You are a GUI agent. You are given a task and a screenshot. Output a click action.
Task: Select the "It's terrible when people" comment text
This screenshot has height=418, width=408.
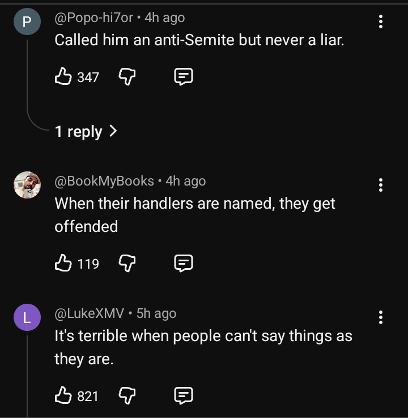point(203,347)
